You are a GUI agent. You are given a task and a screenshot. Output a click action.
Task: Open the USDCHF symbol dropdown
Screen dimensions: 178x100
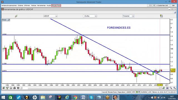[x=50, y=16]
